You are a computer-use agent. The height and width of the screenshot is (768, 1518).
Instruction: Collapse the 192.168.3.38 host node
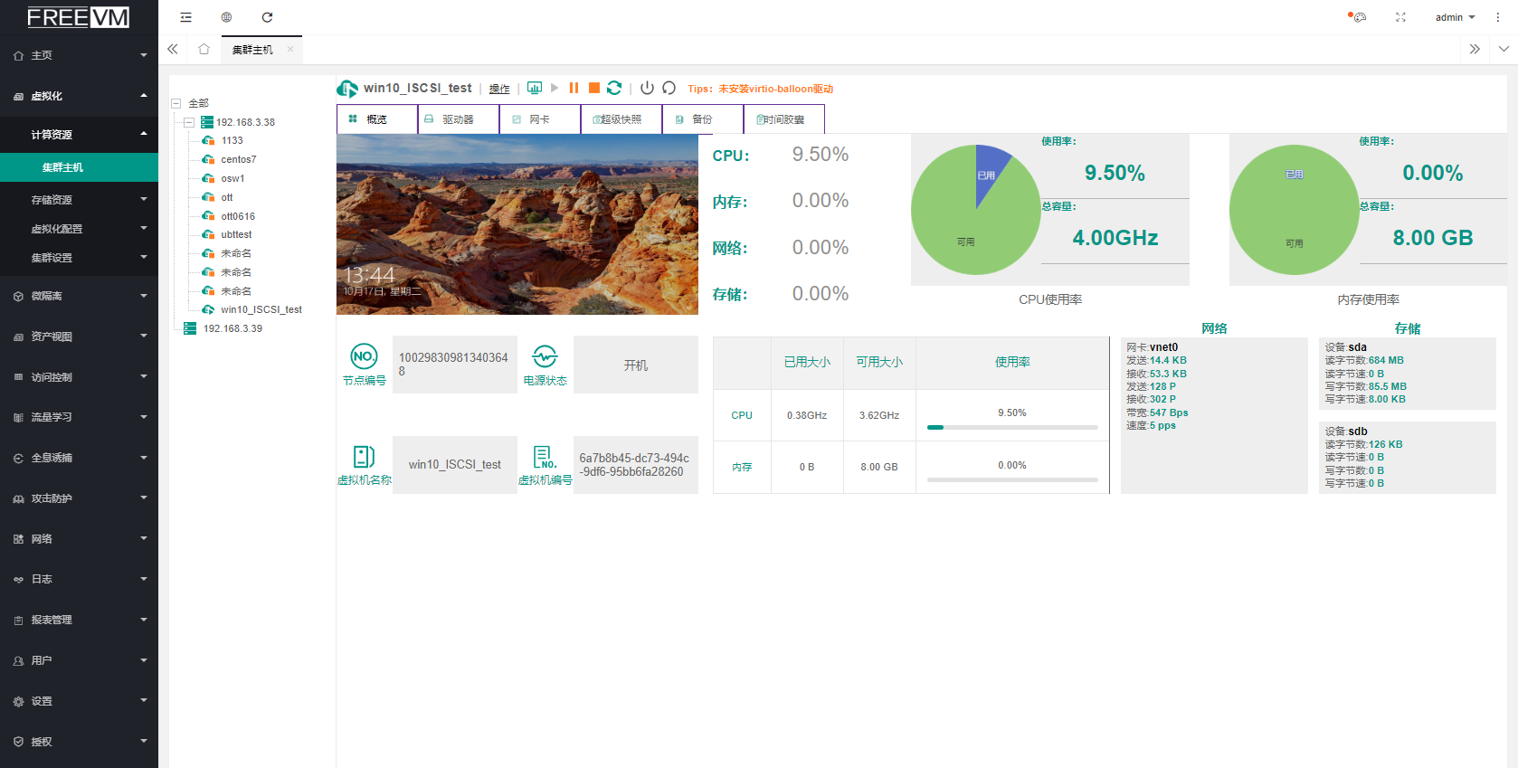[x=189, y=122]
